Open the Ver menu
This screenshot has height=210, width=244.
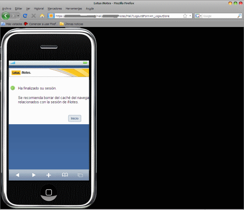pos(28,8)
